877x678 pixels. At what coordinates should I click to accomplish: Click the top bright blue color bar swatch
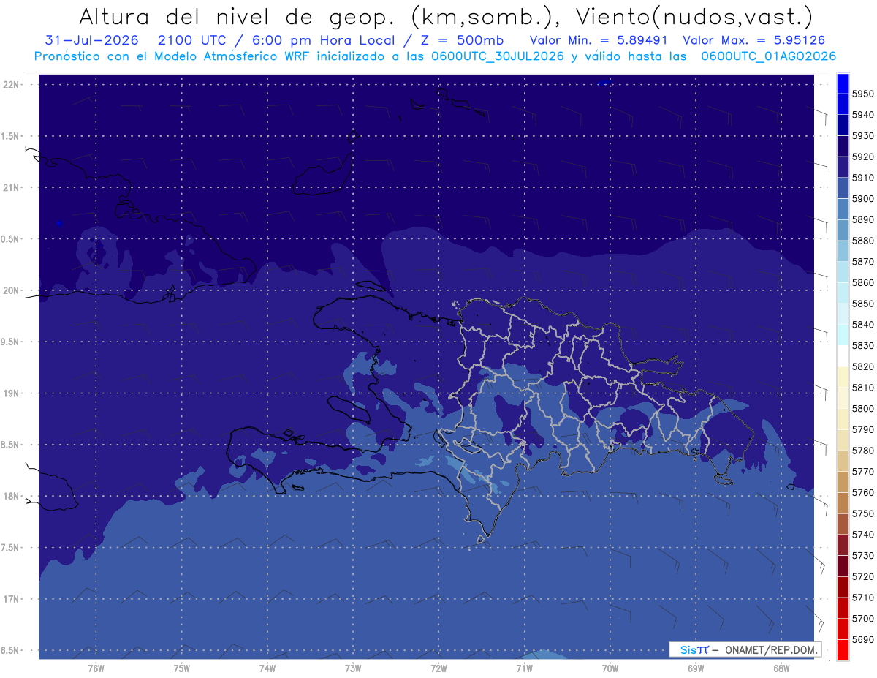pyautogui.click(x=842, y=83)
